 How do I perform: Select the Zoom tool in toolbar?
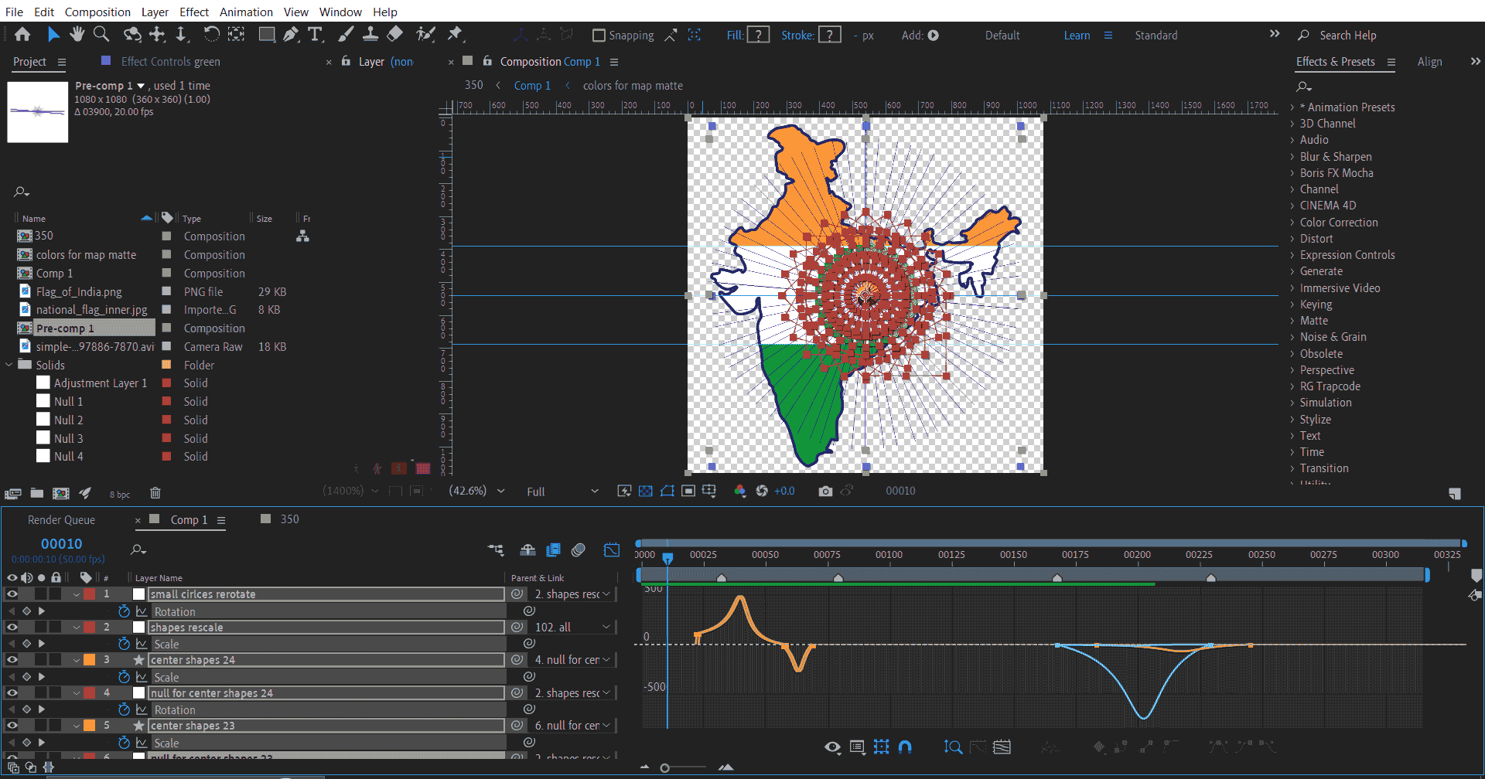coord(101,34)
